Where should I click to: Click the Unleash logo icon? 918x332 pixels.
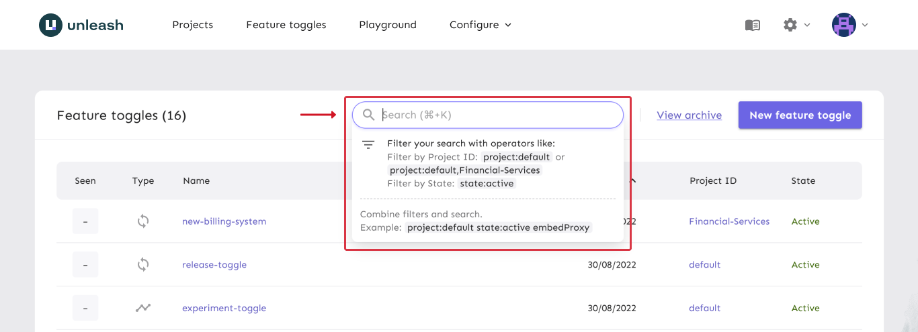(50, 25)
